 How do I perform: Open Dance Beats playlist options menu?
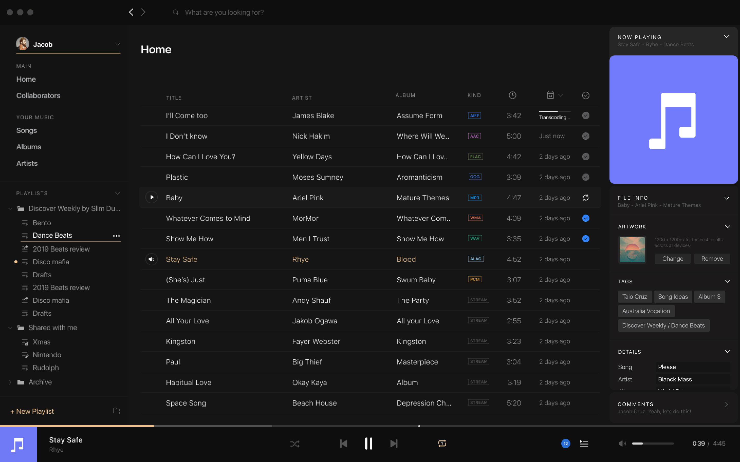(116, 236)
